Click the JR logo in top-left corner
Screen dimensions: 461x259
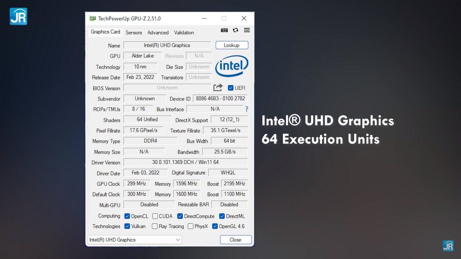pyautogui.click(x=18, y=16)
